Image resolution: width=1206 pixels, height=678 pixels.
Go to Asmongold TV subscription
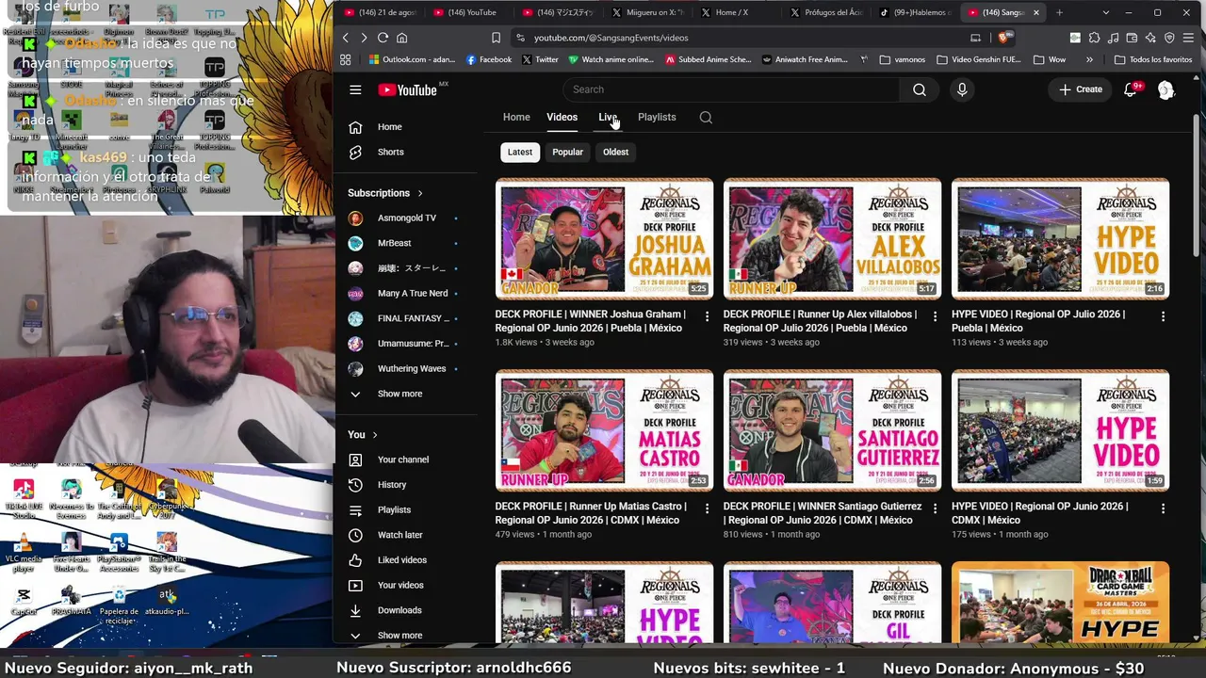pos(407,218)
